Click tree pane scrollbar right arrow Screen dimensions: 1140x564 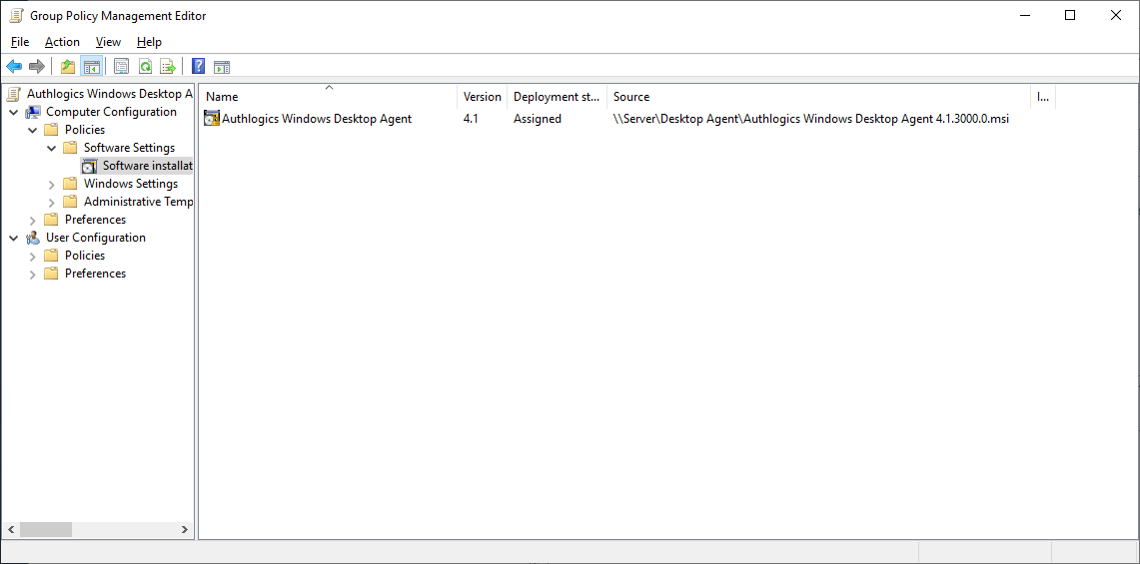click(x=185, y=530)
